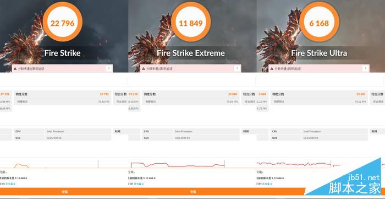Screen dimensions: 385x199
Task: Open the blue link under Fire Strike Ultra's version notice
Action: pos(267,184)
